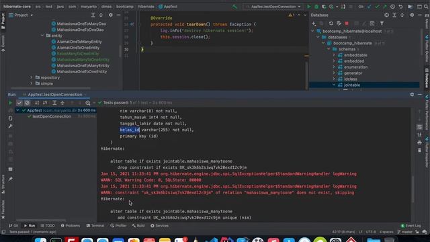The height and width of the screenshot is (242, 430).
Task: Expand the simple folder
Action: tap(32, 83)
